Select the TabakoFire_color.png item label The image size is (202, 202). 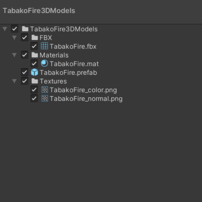(x=83, y=90)
